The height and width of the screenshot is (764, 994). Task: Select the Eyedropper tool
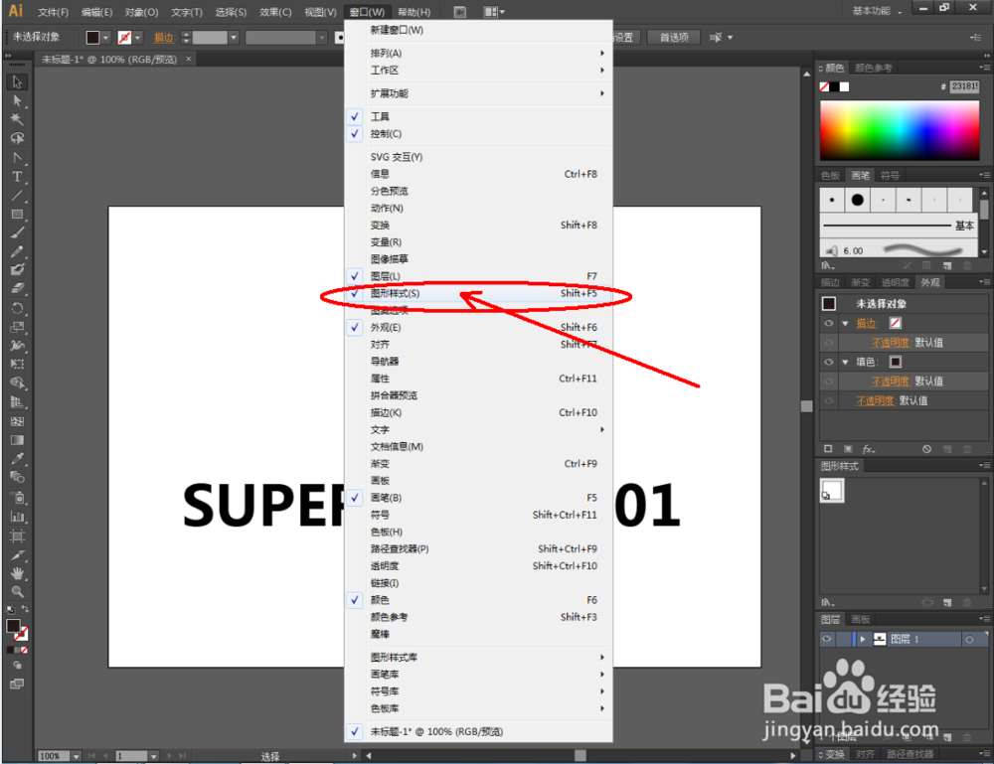point(17,459)
